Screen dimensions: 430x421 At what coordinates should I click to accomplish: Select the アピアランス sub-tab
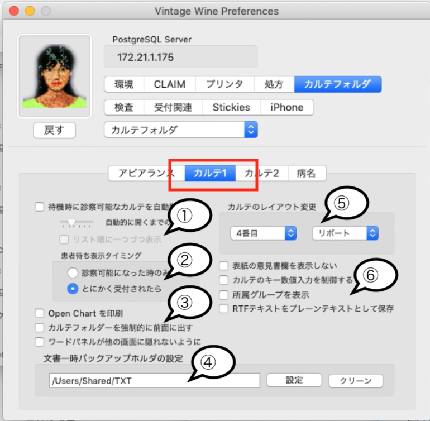(x=146, y=173)
